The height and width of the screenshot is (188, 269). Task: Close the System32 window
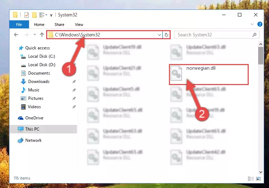pyautogui.click(x=256, y=15)
